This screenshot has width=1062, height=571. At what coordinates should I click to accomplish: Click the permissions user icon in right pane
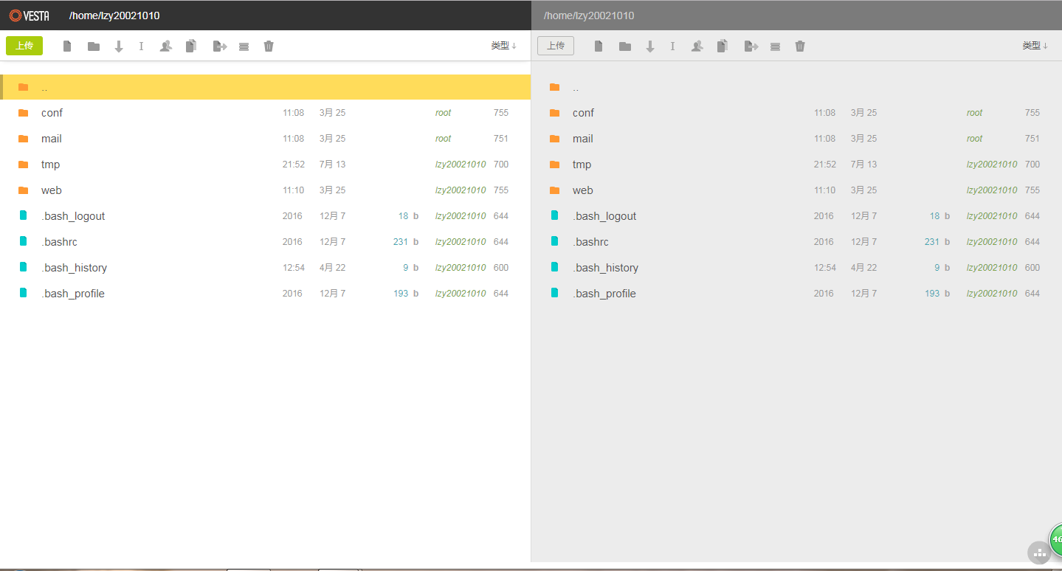pos(697,46)
